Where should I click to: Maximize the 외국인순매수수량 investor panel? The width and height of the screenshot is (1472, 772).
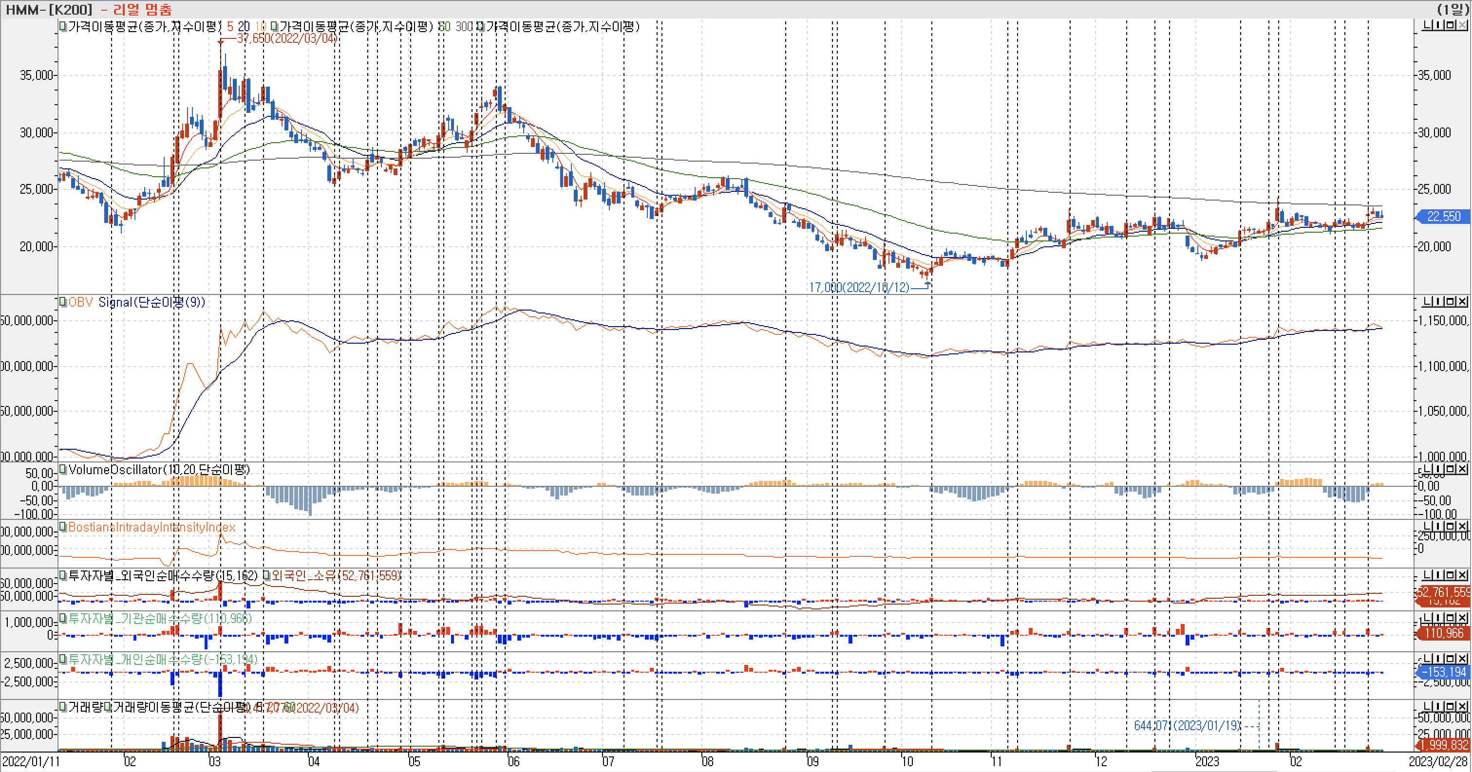(x=1450, y=574)
